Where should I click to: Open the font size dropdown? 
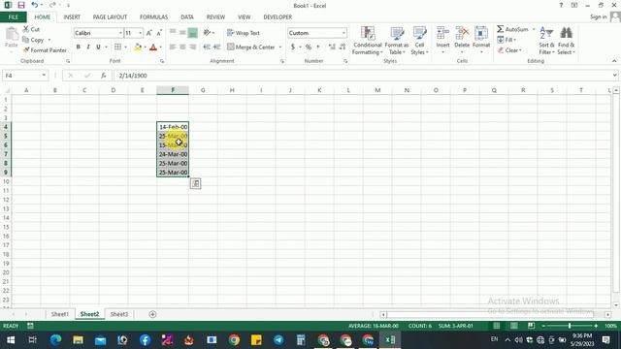[140, 33]
